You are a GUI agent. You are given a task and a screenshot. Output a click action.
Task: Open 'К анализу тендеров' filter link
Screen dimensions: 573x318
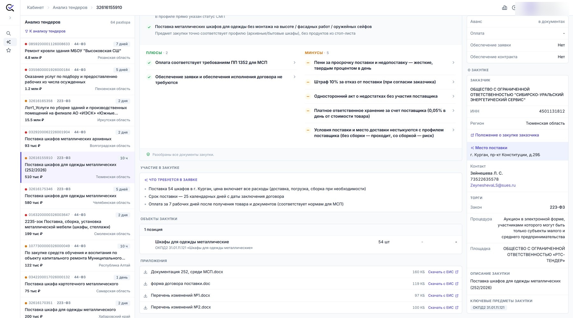[x=45, y=31]
